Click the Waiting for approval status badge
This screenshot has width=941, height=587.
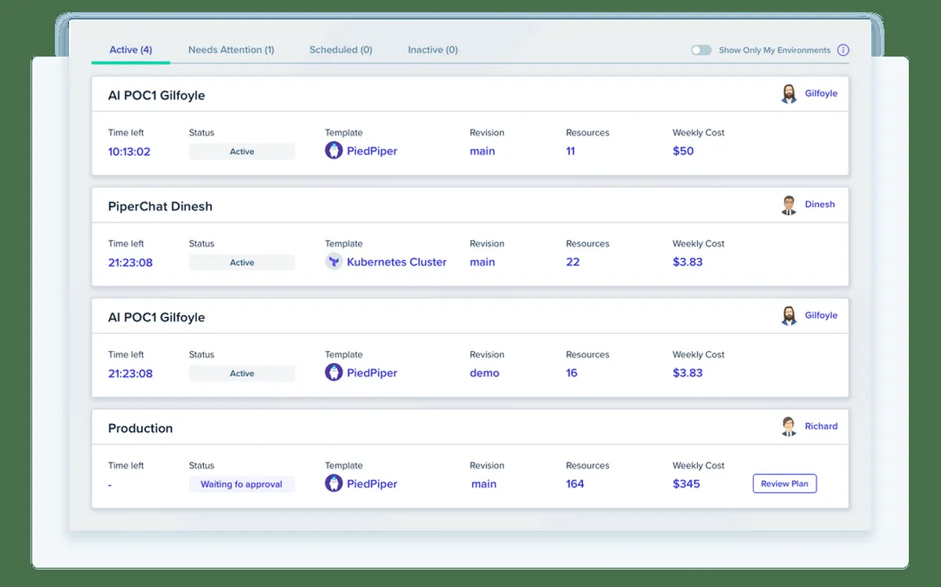coord(242,484)
